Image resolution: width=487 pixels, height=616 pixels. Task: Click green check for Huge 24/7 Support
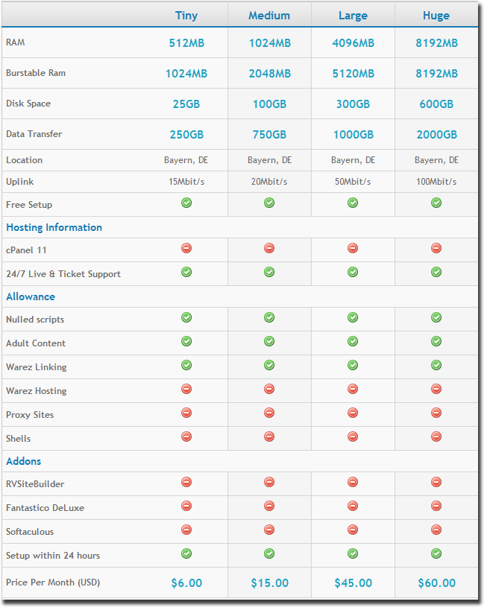point(436,273)
